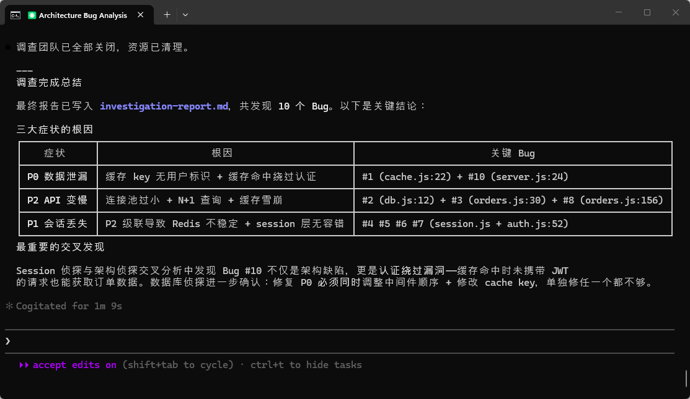Maximize the terminal window

pyautogui.click(x=647, y=12)
